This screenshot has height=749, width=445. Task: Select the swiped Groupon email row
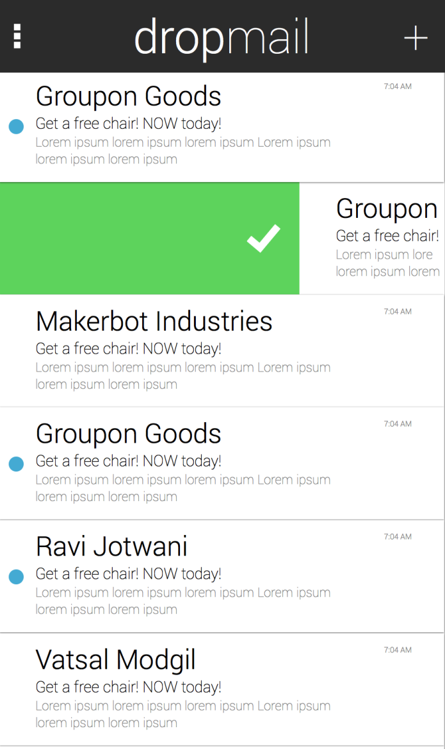pyautogui.click(x=372, y=238)
